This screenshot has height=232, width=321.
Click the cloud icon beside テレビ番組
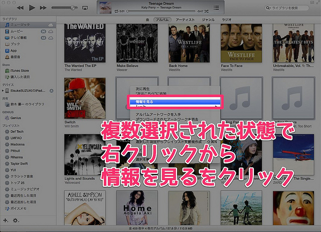point(51,38)
